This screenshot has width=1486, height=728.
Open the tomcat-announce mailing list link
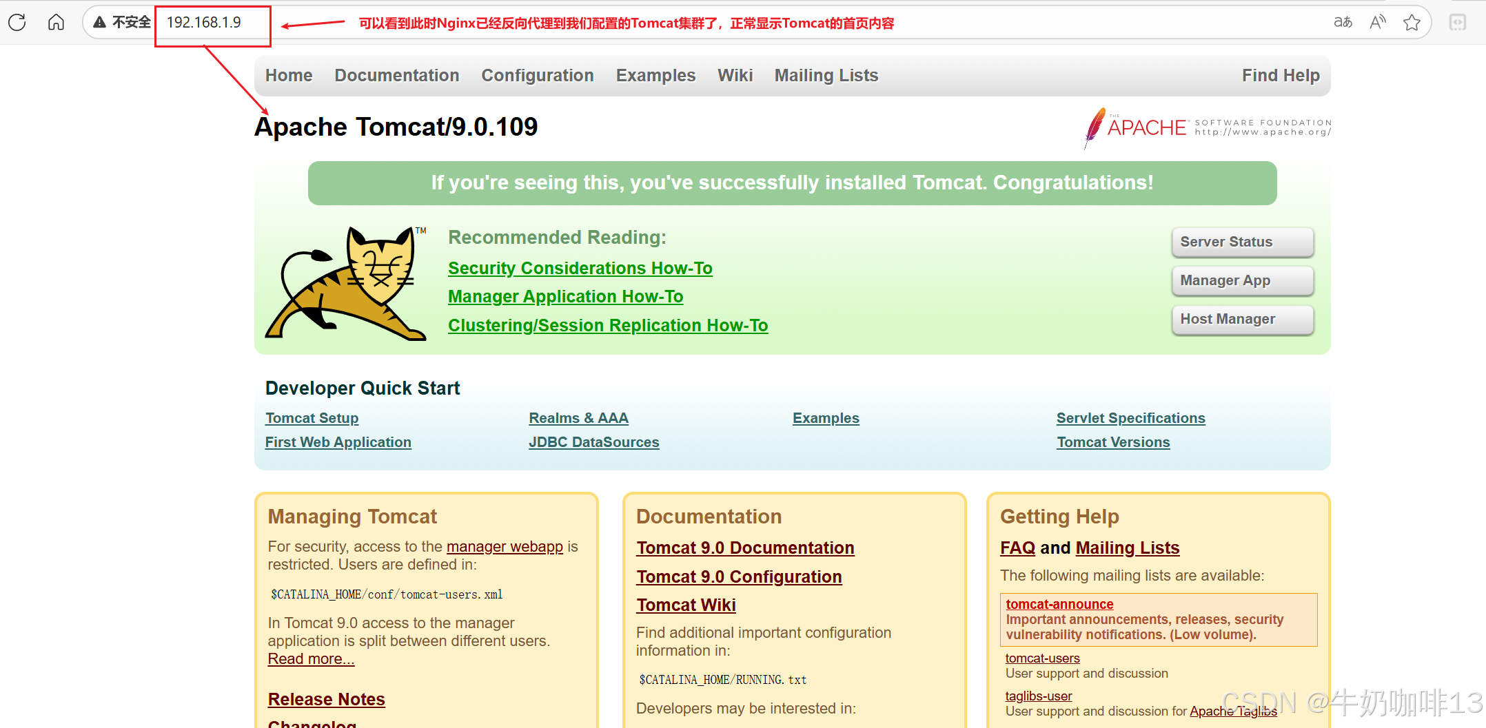pyautogui.click(x=1059, y=604)
